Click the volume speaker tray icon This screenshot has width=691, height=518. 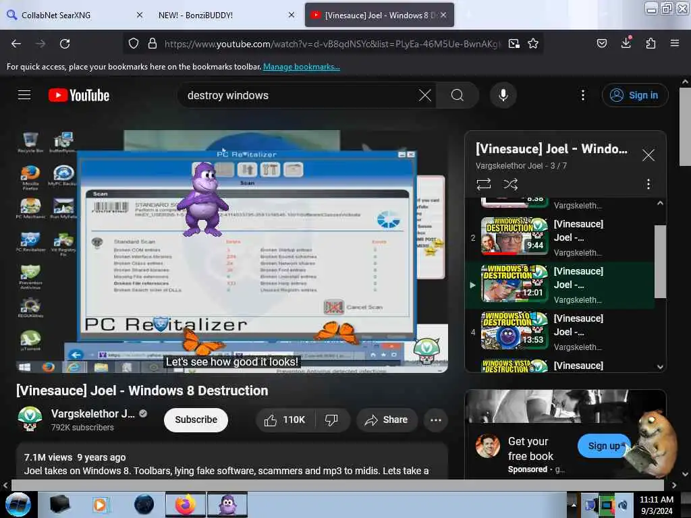point(623,505)
